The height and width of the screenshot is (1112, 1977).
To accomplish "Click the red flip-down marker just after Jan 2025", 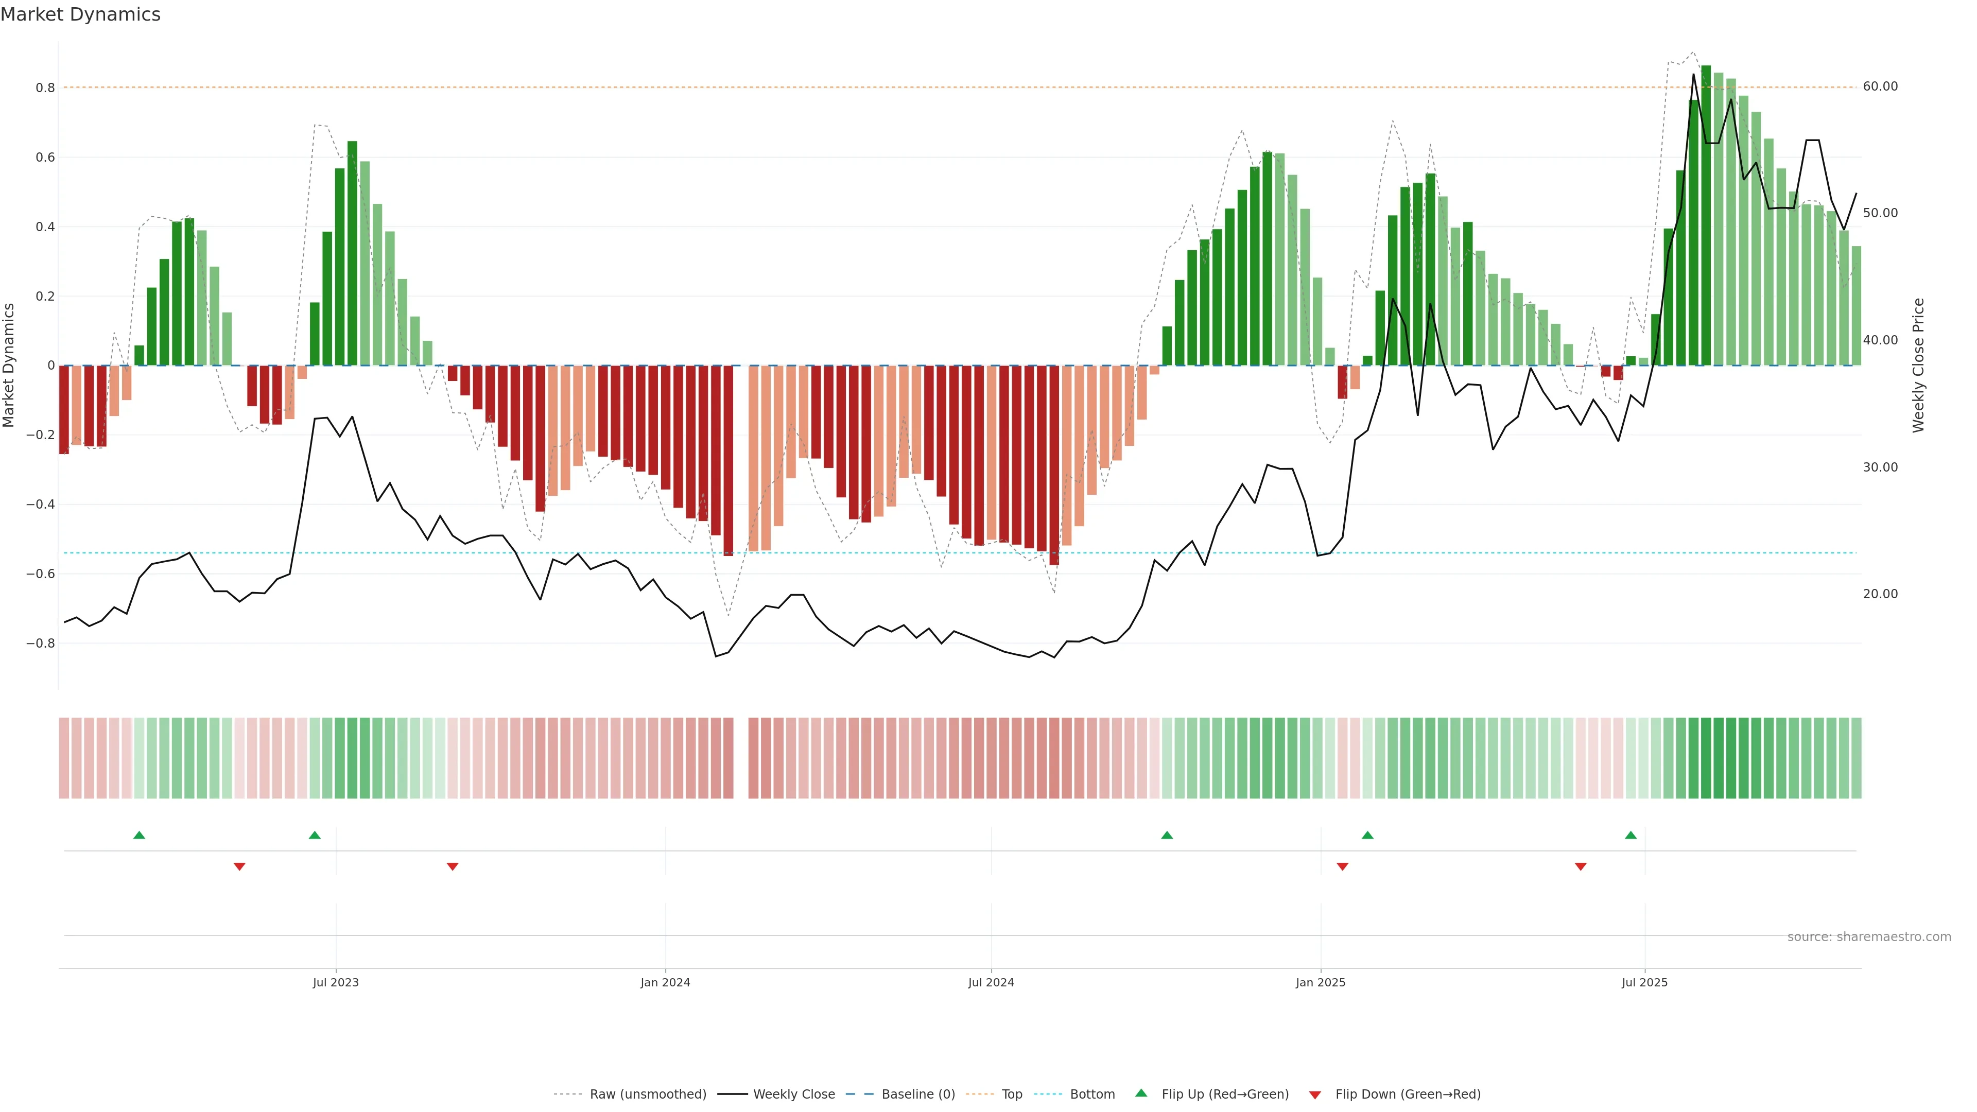I will [1342, 866].
